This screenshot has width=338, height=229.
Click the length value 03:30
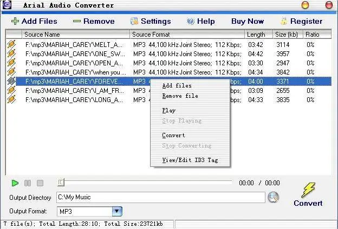[256, 63]
